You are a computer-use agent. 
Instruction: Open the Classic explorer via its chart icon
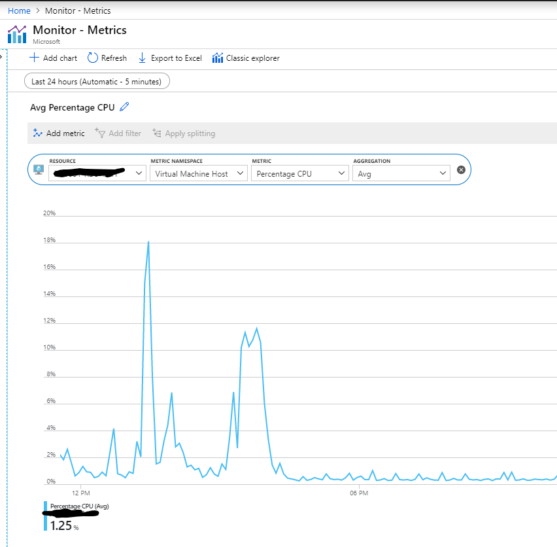click(217, 58)
